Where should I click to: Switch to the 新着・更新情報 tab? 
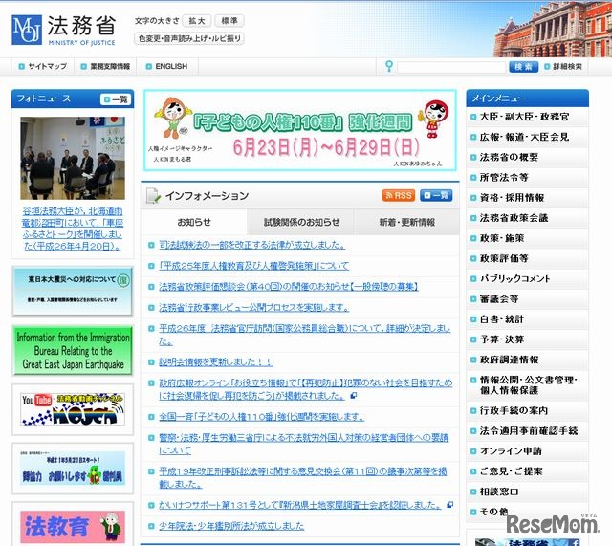406,223
